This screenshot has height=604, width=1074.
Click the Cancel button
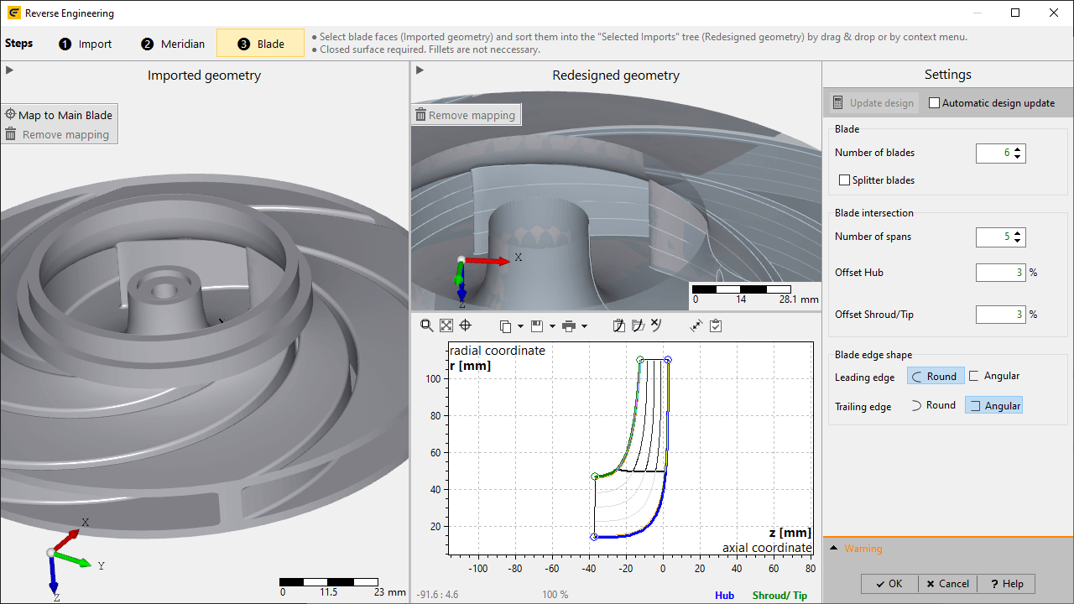pyautogui.click(x=946, y=584)
